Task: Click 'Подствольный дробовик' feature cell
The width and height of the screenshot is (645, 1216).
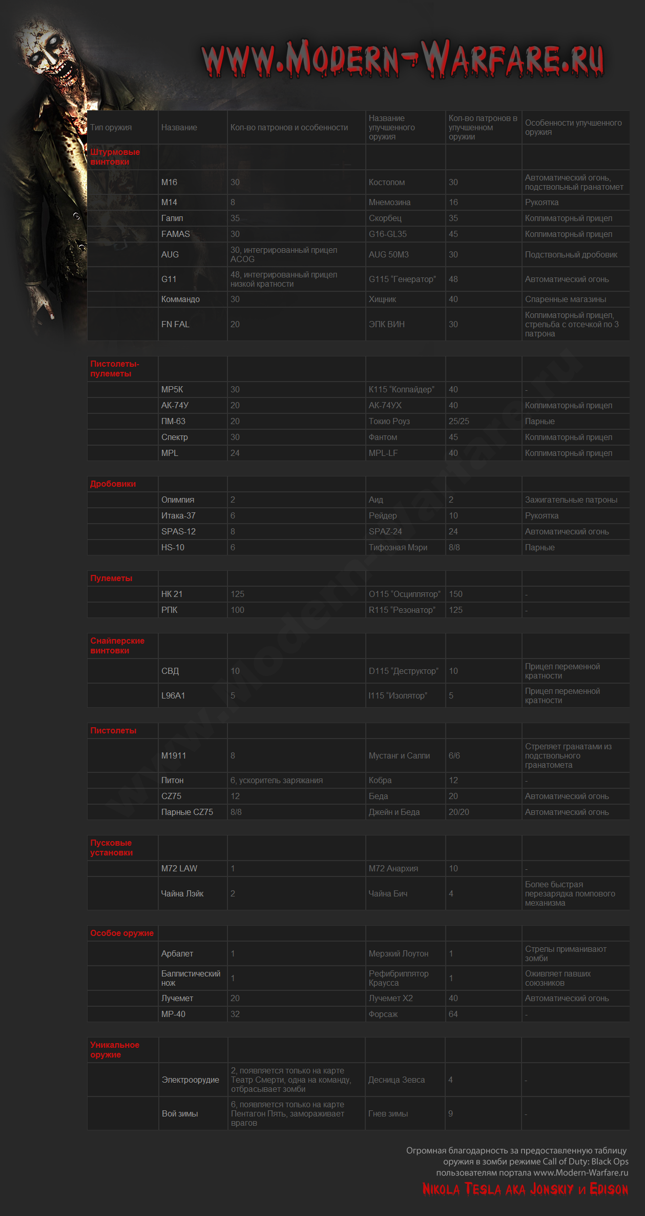Action: (x=576, y=255)
